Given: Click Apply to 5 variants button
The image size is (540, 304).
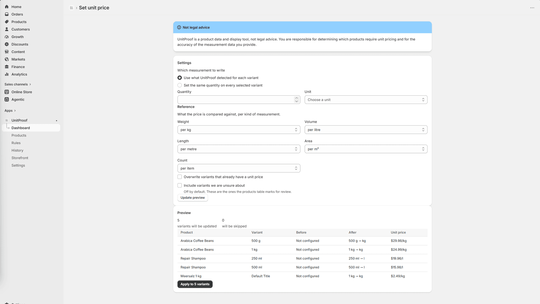Looking at the screenshot, I should pyautogui.click(x=195, y=284).
